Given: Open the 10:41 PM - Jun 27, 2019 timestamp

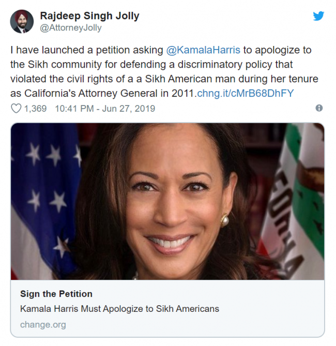Looking at the screenshot, I should [x=105, y=109].
